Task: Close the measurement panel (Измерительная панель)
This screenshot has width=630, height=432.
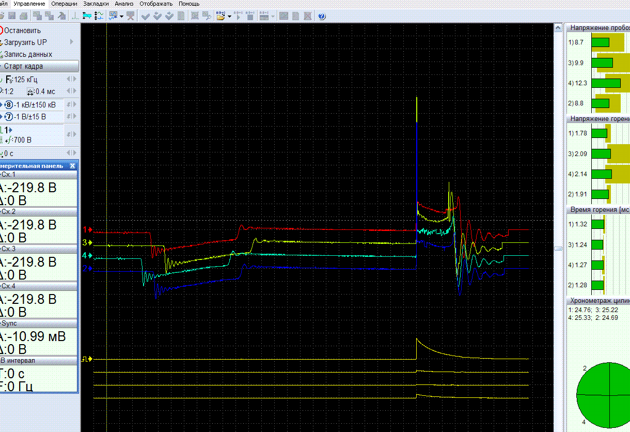Action: click(73, 166)
